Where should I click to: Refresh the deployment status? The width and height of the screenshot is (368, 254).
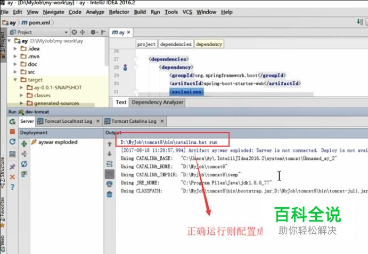point(24,164)
